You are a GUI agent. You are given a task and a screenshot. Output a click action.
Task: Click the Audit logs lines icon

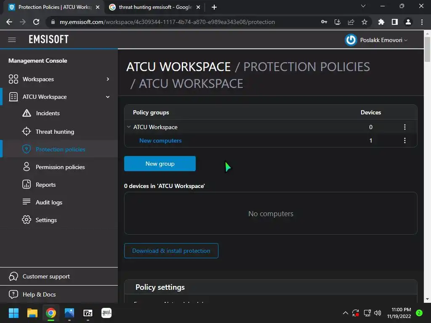[27, 202]
